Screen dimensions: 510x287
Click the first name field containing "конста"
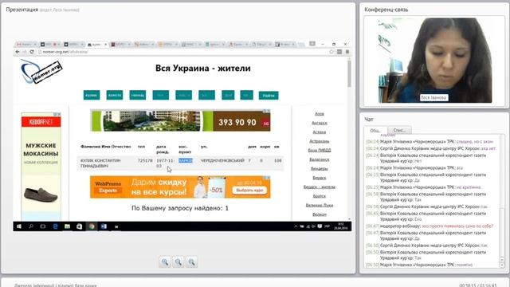tap(115, 96)
